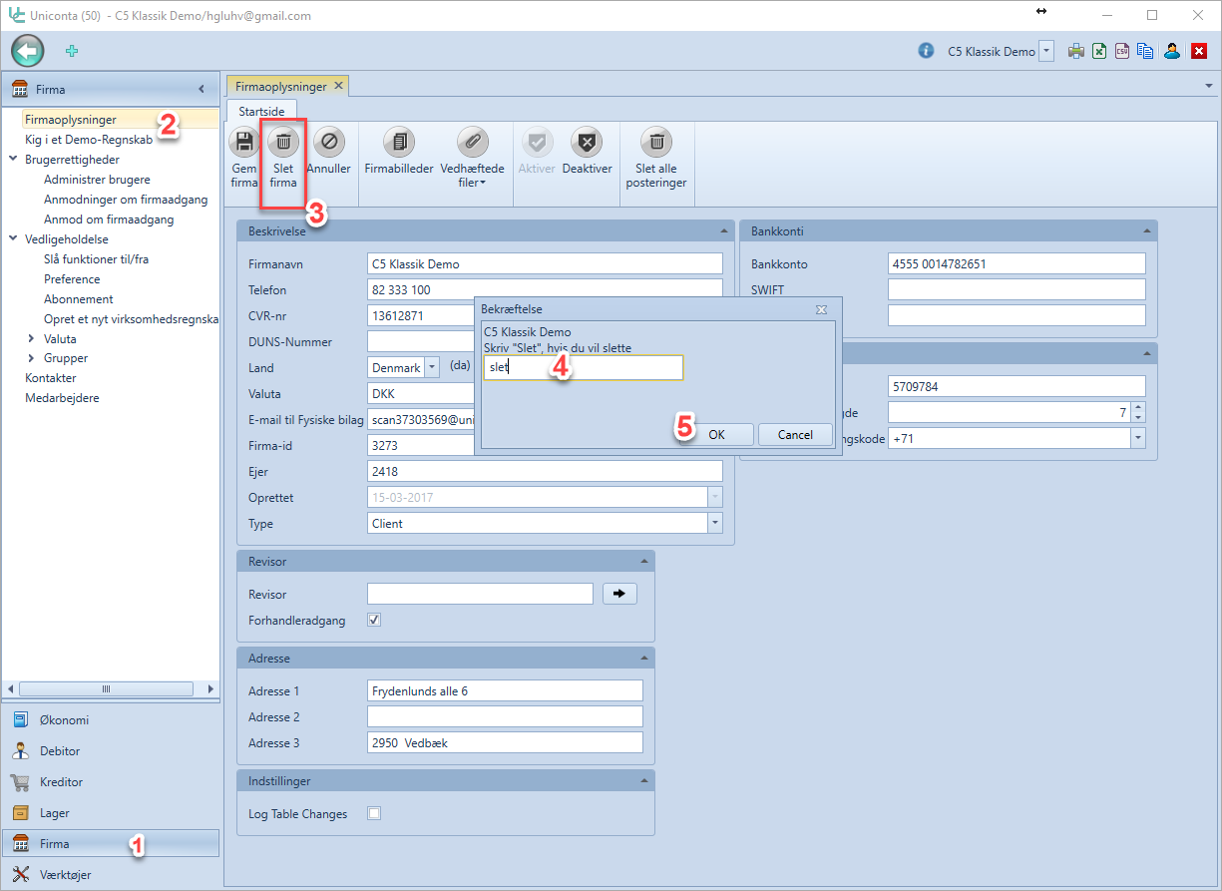Image resolution: width=1222 pixels, height=891 pixels.
Task: Confirm deletion with the OK button
Action: pyautogui.click(x=716, y=435)
